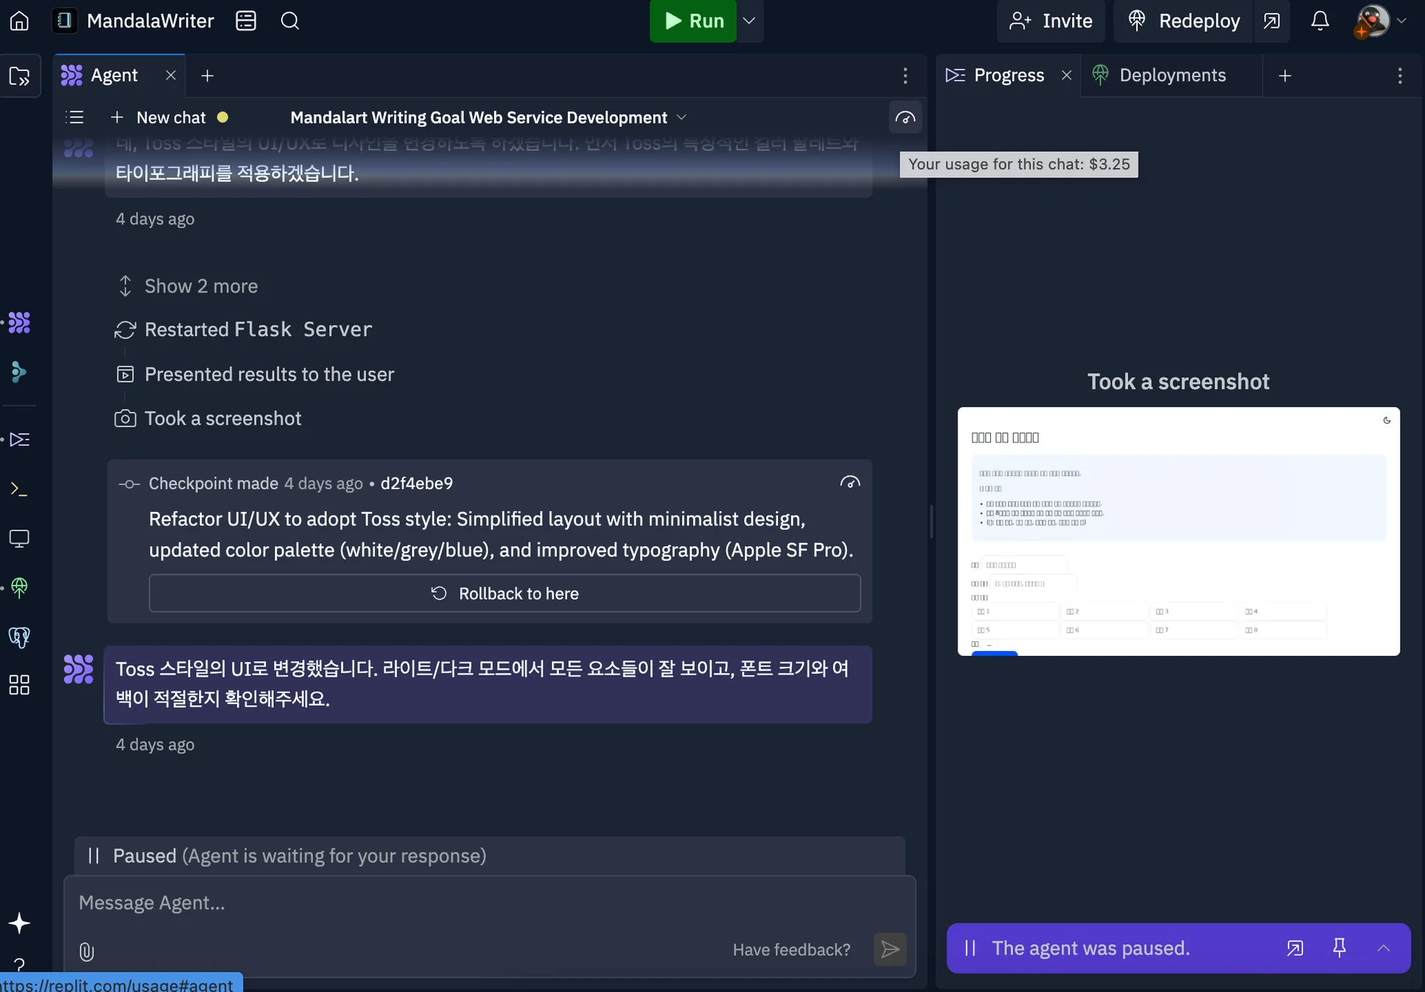Click the usage gauge icon beside chat title
The height and width of the screenshot is (992, 1425).
pos(905,118)
